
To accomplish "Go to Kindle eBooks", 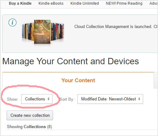I will pos(51,3).
